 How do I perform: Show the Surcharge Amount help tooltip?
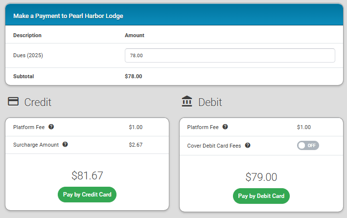tap(65, 145)
